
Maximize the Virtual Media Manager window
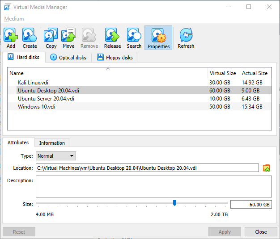tap(249, 7)
